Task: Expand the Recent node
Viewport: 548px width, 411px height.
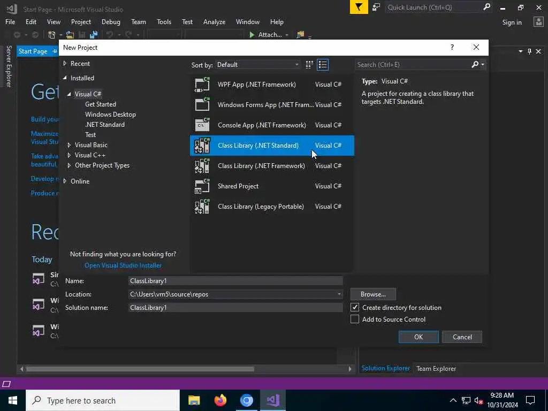Action: [65, 63]
